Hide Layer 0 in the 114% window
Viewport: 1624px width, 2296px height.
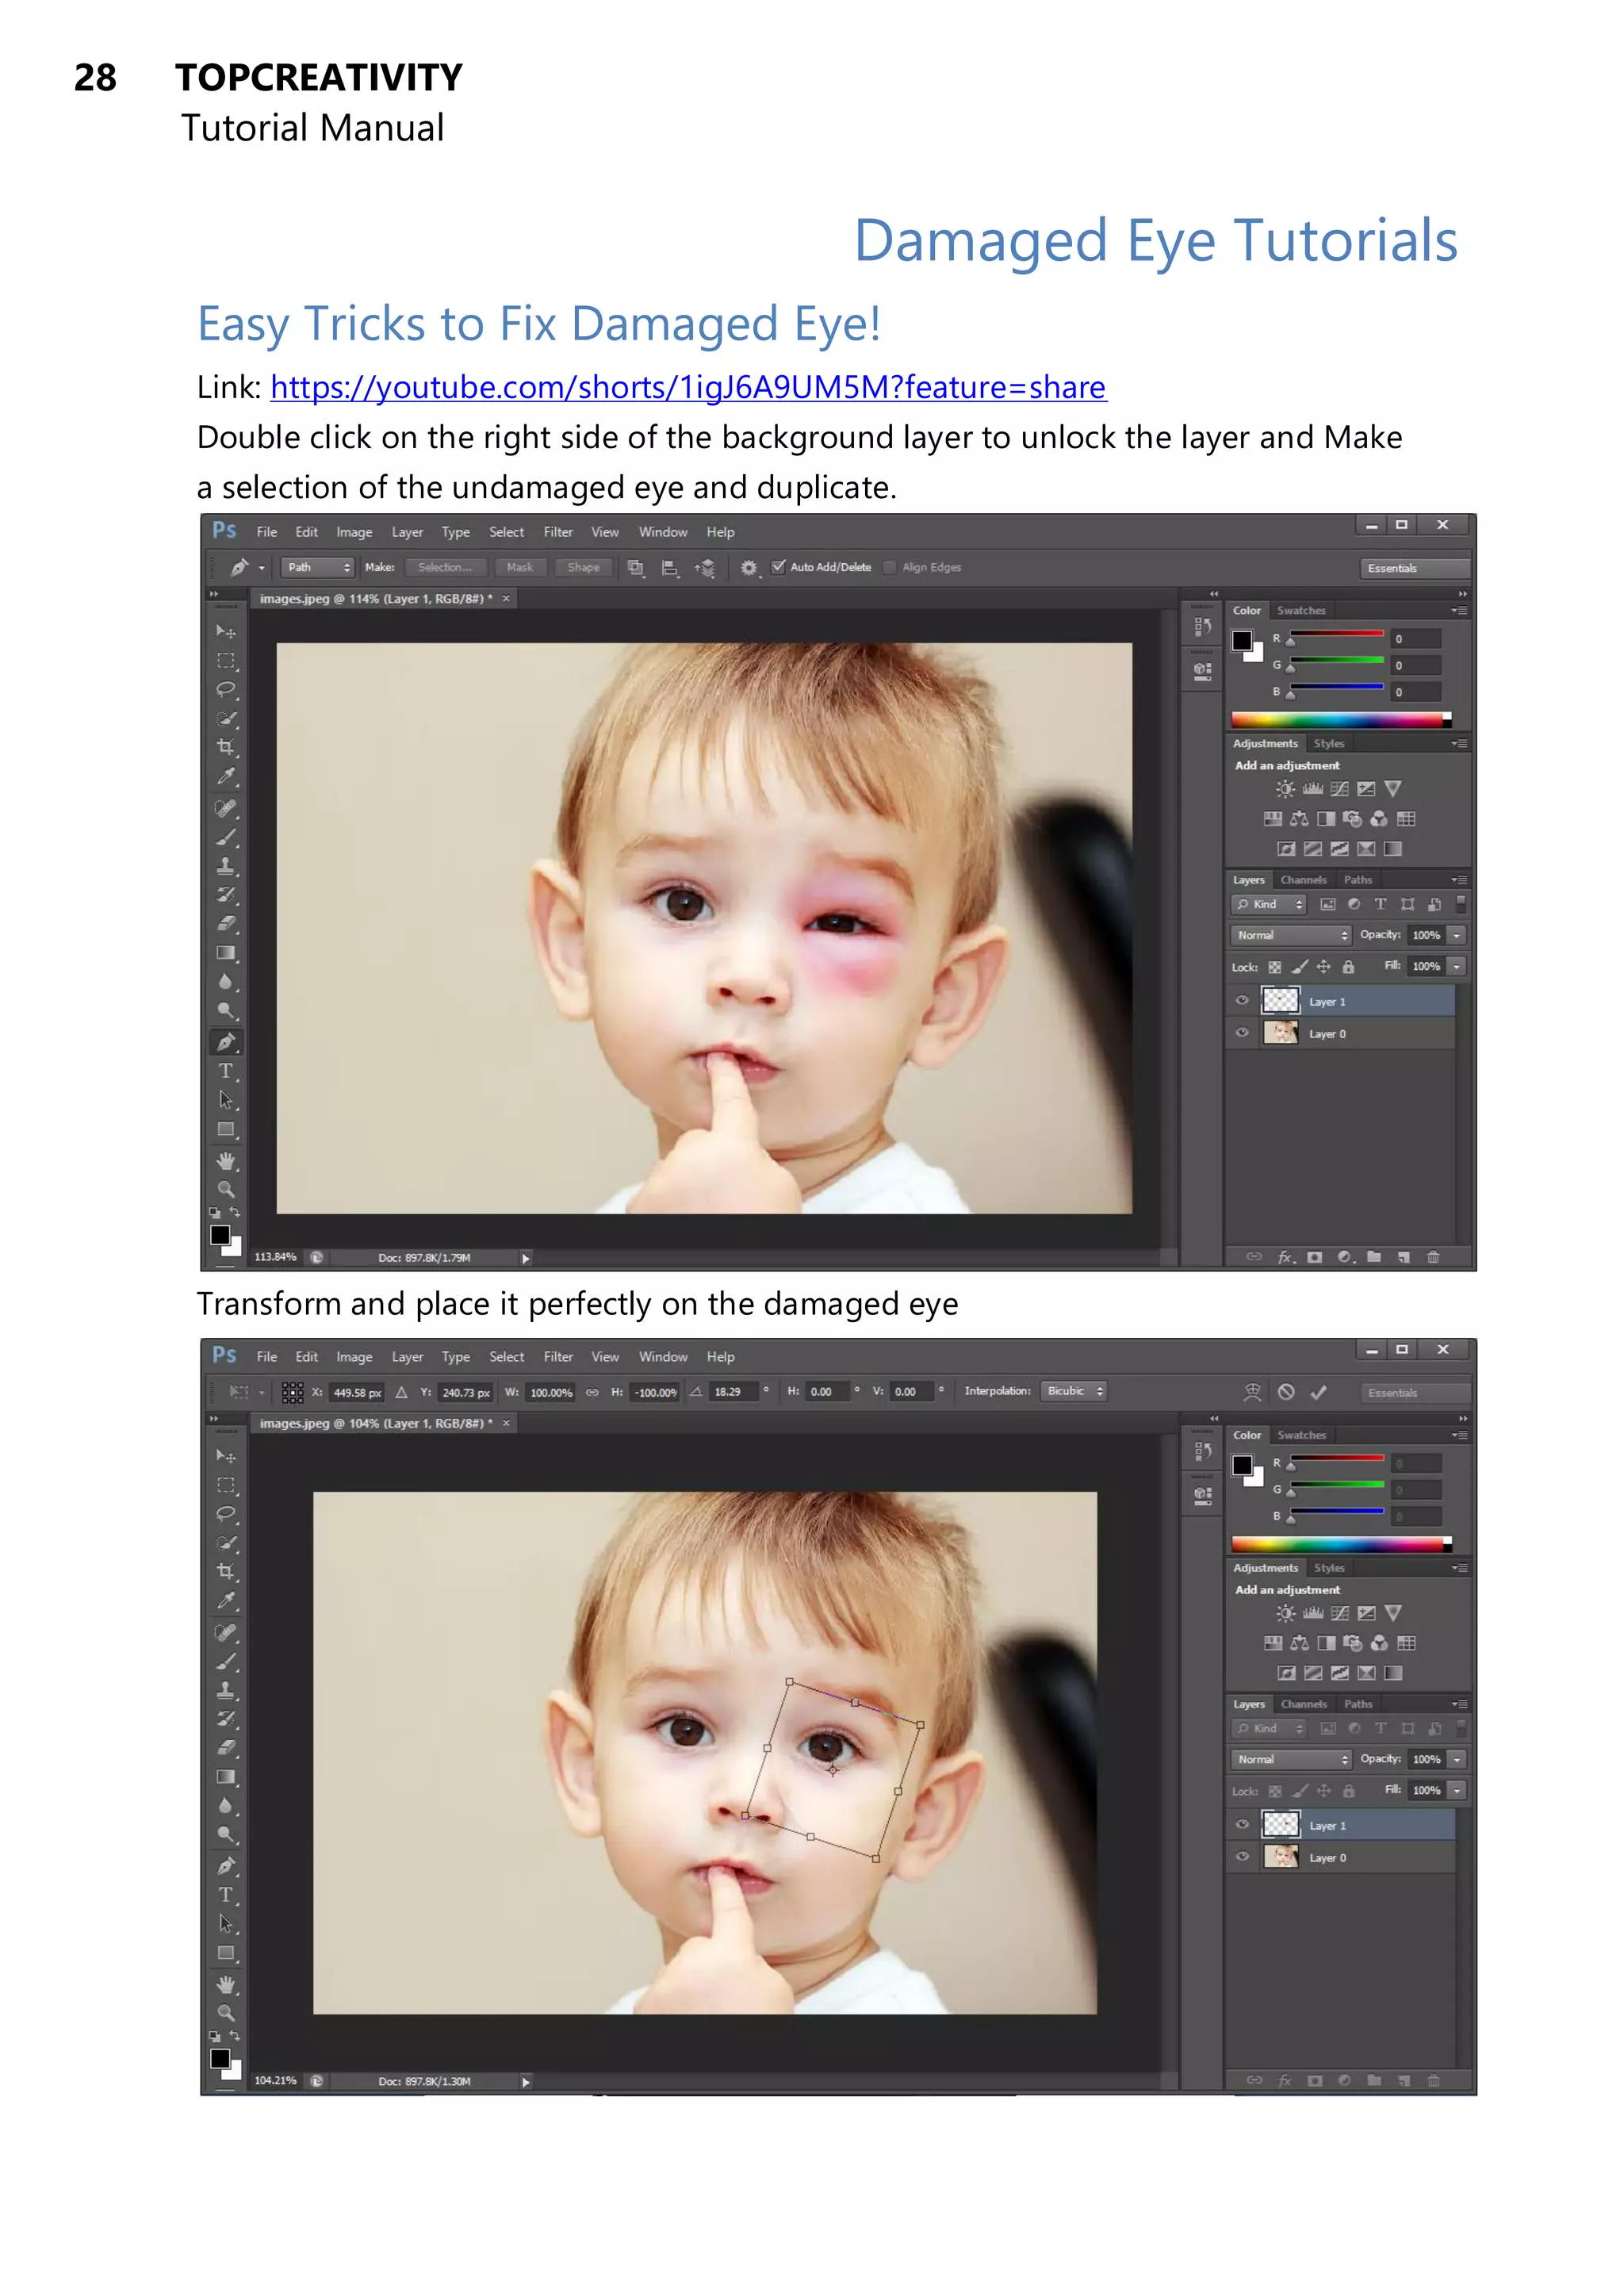coord(1242,1033)
